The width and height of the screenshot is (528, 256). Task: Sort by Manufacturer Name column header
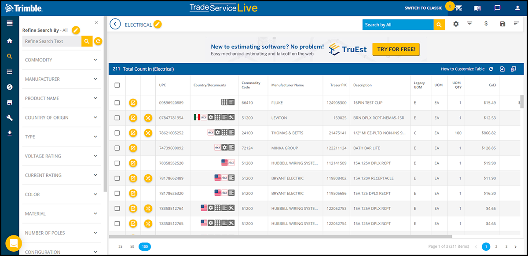[287, 85]
